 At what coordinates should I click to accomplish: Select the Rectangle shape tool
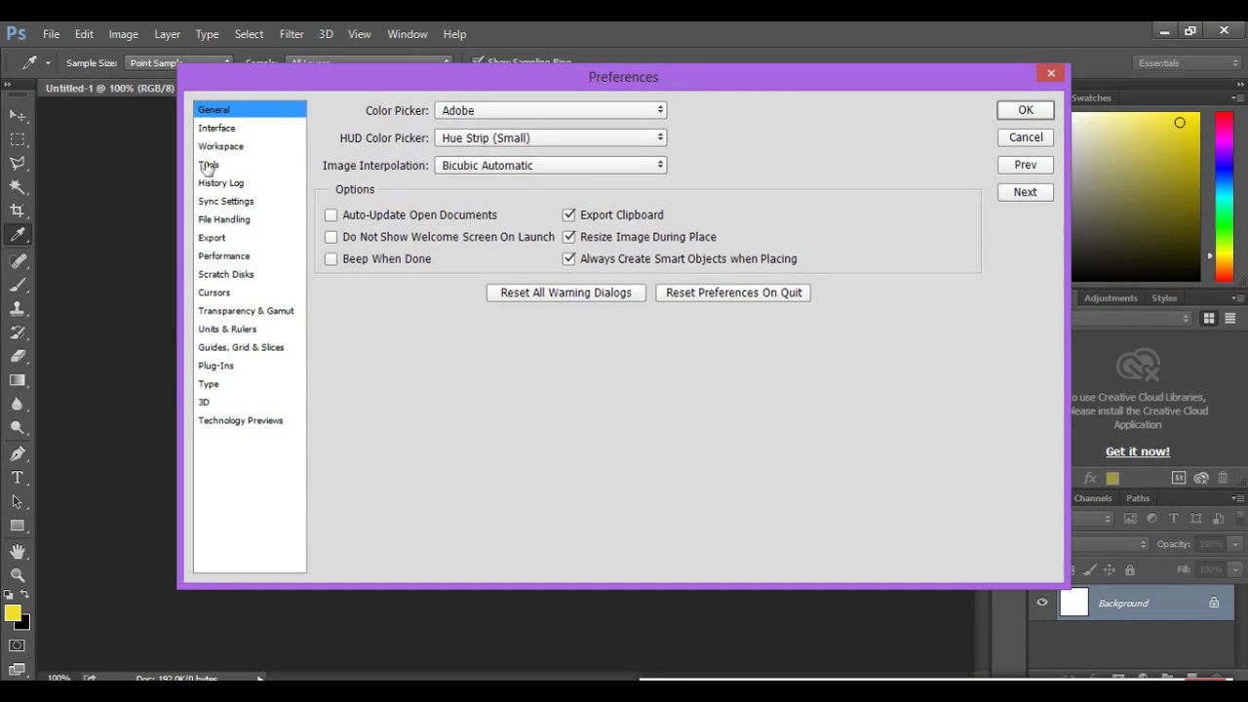click(x=18, y=526)
